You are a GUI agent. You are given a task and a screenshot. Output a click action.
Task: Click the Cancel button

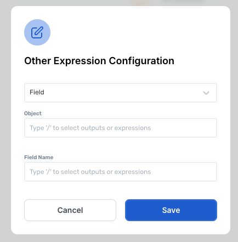(x=70, y=210)
